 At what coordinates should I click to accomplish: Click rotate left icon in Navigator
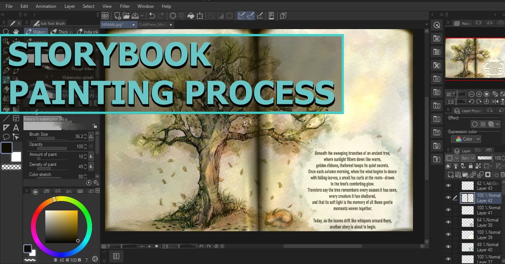[x=472, y=101]
